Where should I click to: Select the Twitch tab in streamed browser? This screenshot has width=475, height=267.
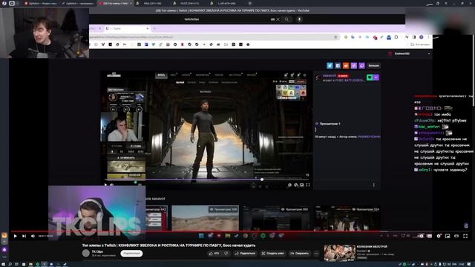tap(127, 28)
